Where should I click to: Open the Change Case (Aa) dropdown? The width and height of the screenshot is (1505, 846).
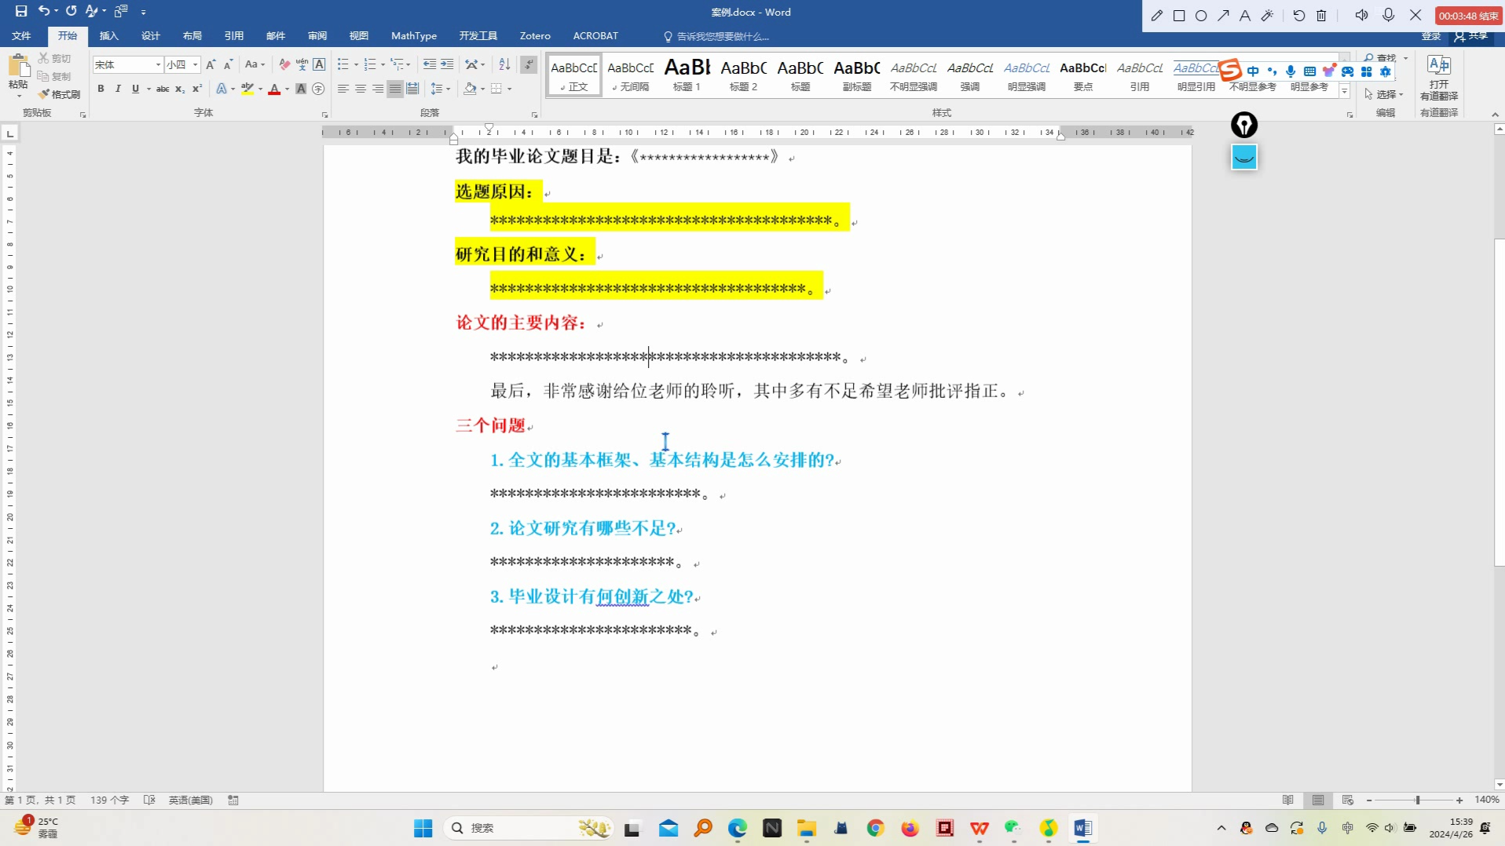(254, 64)
